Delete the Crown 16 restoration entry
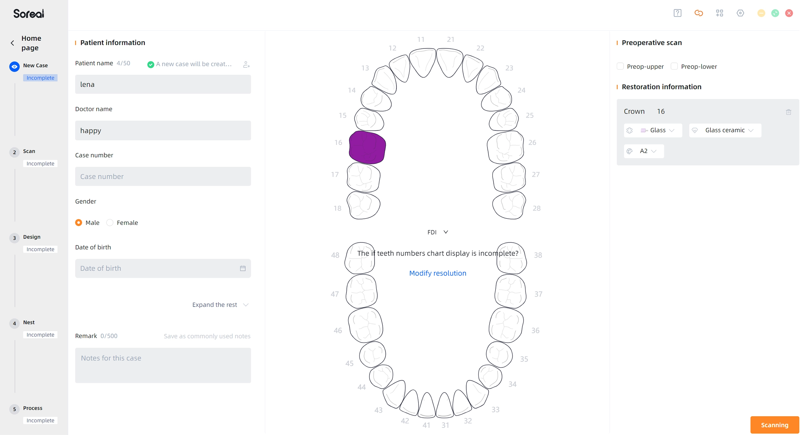 pos(788,112)
